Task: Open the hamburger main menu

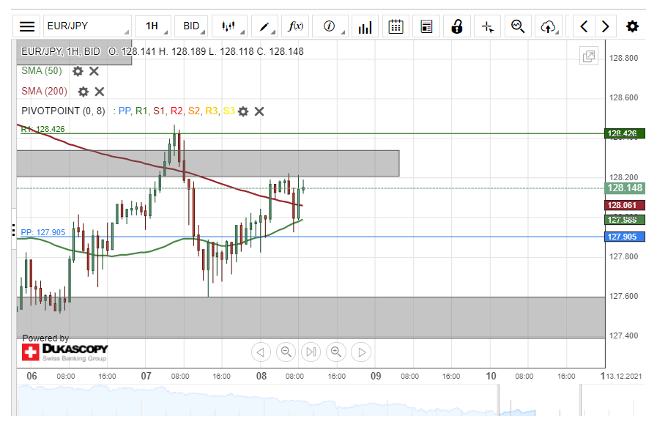Action: point(27,26)
